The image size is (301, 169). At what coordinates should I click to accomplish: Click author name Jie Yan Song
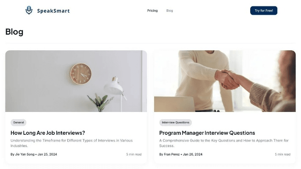25,154
